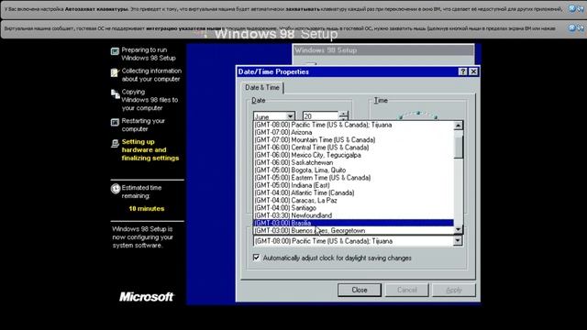Click the time zone list scrollbar thumb
Viewport: 587px width, 330px height.
click(459, 146)
